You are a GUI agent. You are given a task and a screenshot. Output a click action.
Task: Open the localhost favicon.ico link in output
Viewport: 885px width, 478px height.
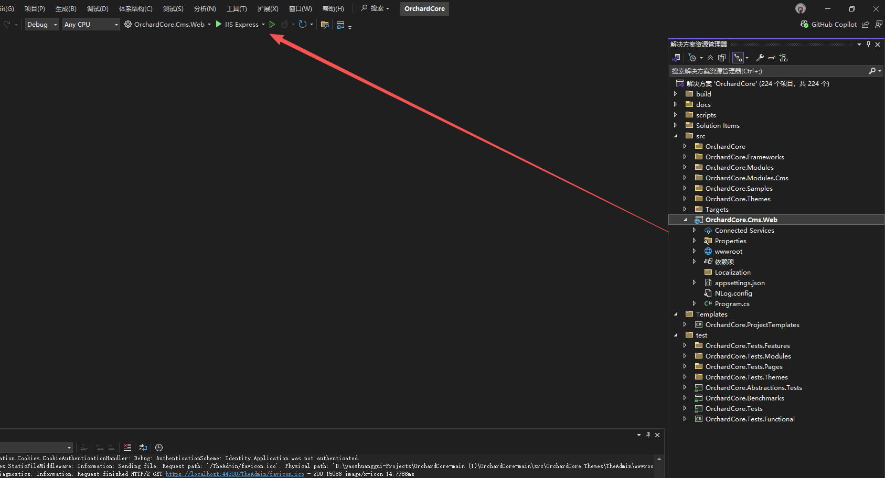pyautogui.click(x=235, y=474)
